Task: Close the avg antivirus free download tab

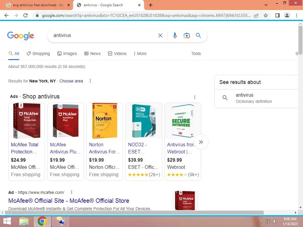Action: pyautogui.click(x=68, y=5)
